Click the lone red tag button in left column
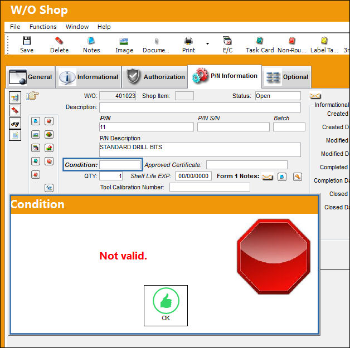The image size is (350, 348). [x=36, y=175]
